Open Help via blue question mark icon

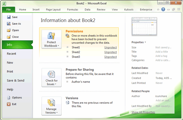pos(163,9)
